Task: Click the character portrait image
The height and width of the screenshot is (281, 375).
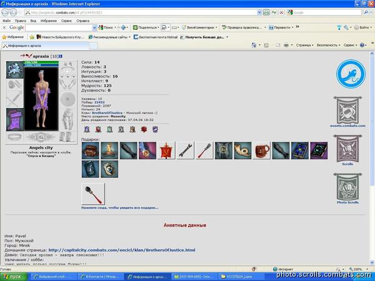Action: click(41, 99)
